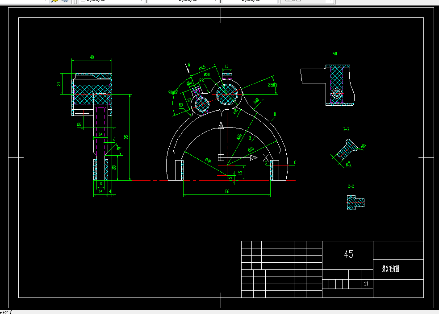Select the R60 radius dimension
This screenshot has height=314, width=439.
pos(239,137)
